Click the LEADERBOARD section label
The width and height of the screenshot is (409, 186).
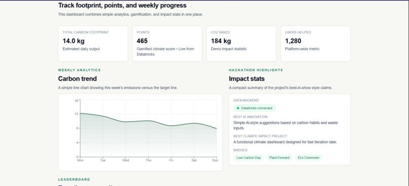(74, 179)
